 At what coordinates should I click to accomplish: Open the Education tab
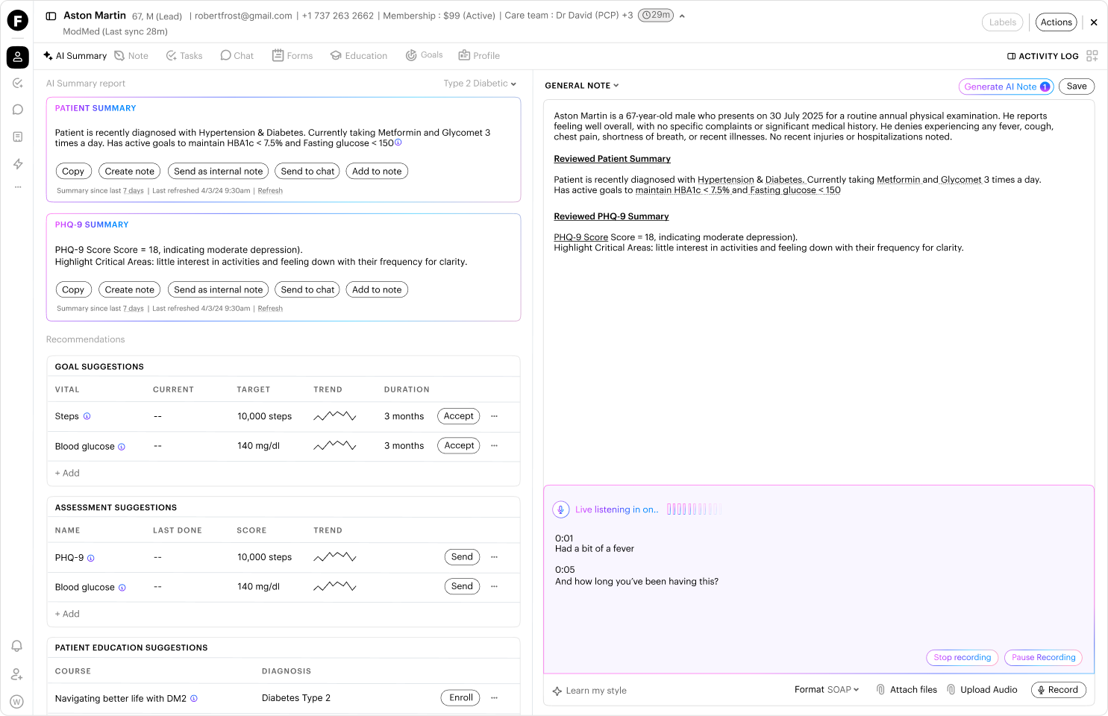359,56
